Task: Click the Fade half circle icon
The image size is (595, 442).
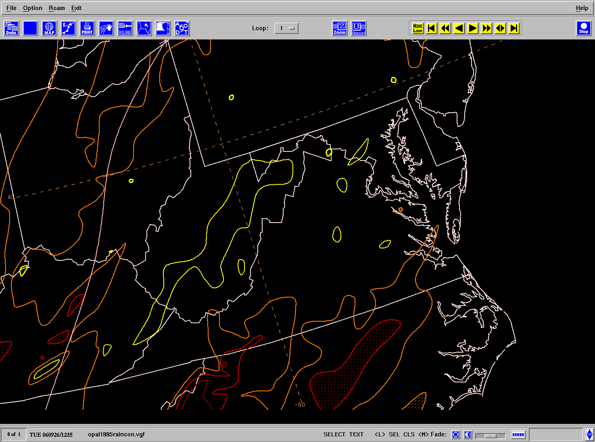Action: tap(468, 435)
